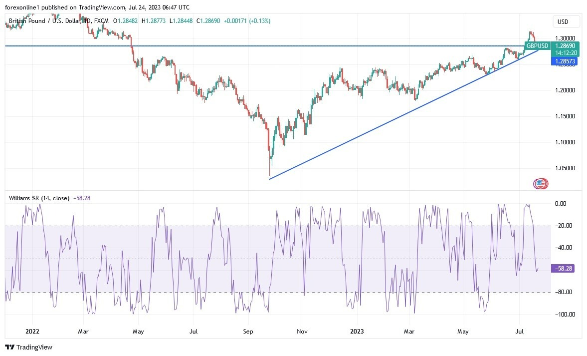Open the USD price scale currency selector
The width and height of the screenshot is (587, 356).
(x=566, y=21)
